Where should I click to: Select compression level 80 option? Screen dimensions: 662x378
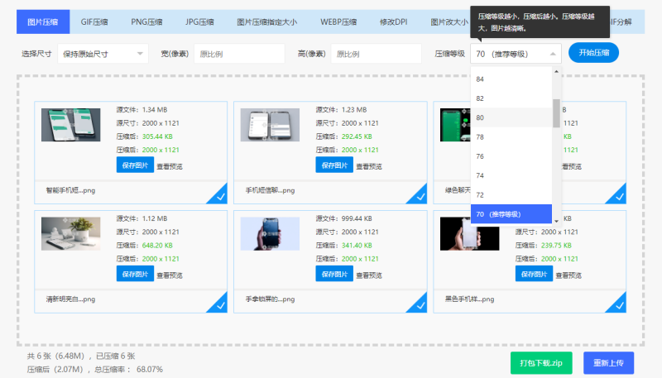point(511,117)
